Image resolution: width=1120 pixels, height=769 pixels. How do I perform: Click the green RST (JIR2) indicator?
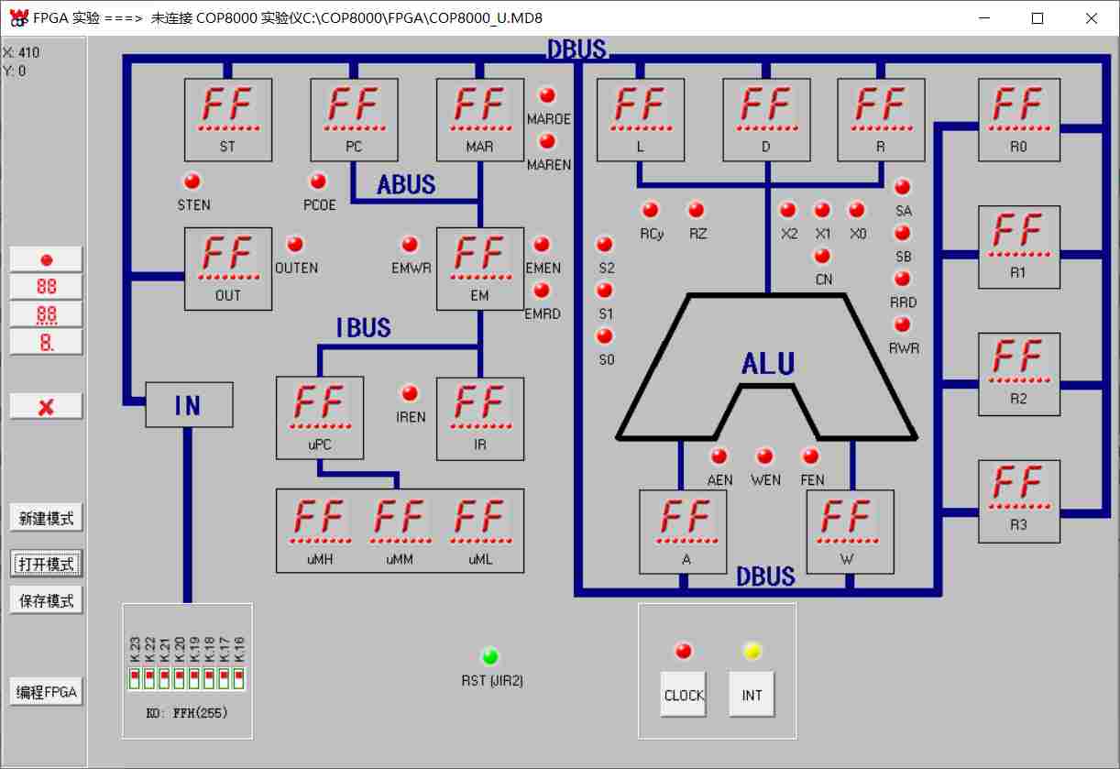pos(490,656)
